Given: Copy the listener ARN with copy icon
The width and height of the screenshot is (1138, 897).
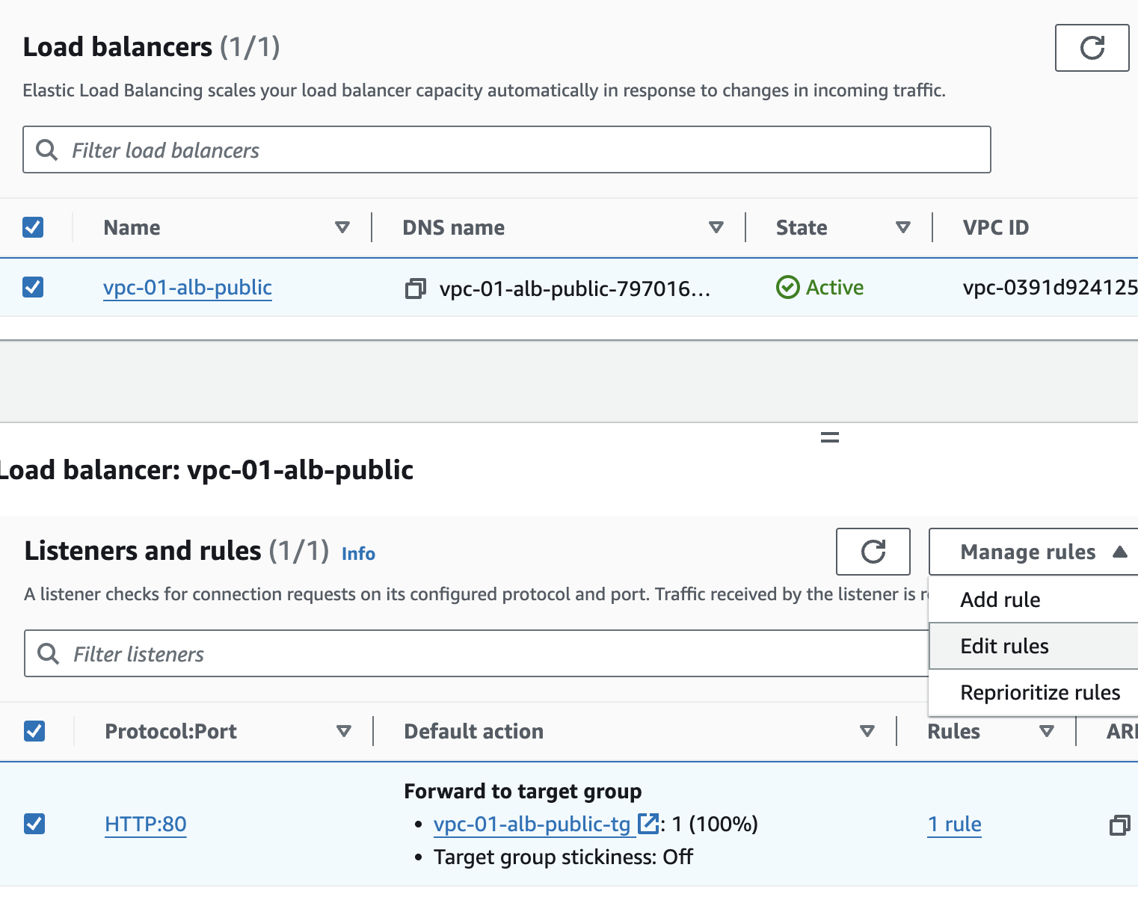Looking at the screenshot, I should (x=1119, y=825).
